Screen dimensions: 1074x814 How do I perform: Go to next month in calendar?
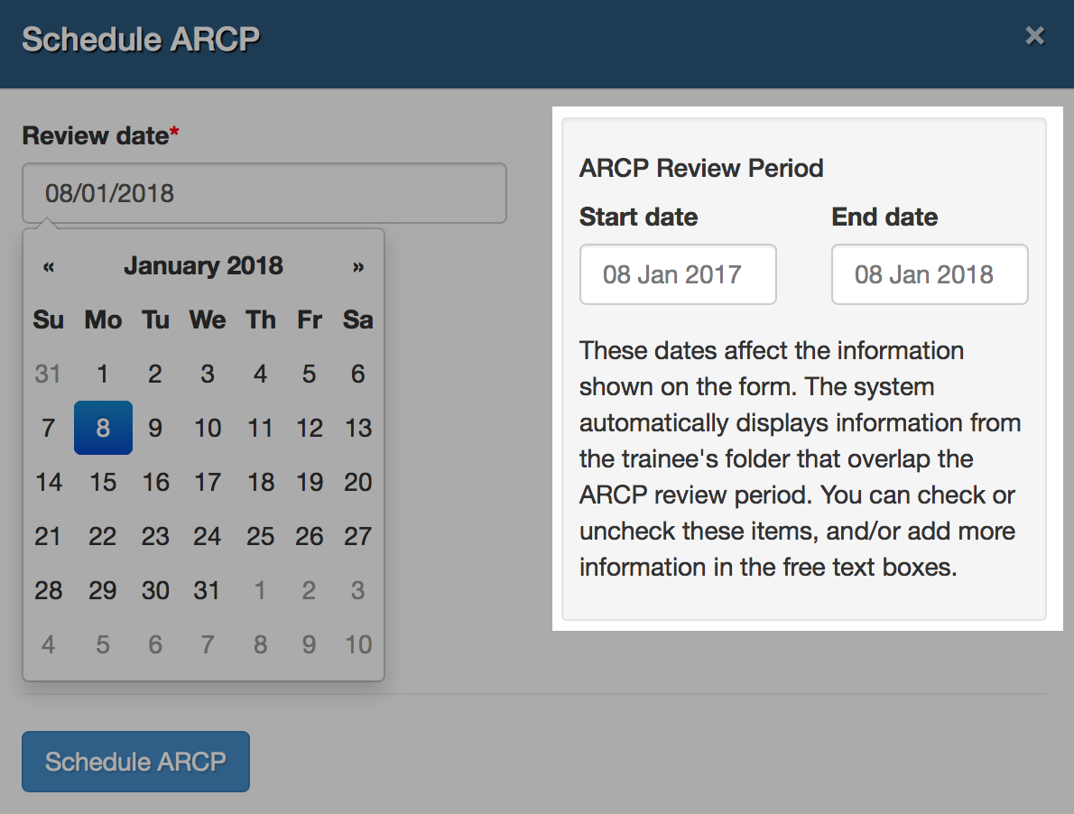click(x=358, y=266)
